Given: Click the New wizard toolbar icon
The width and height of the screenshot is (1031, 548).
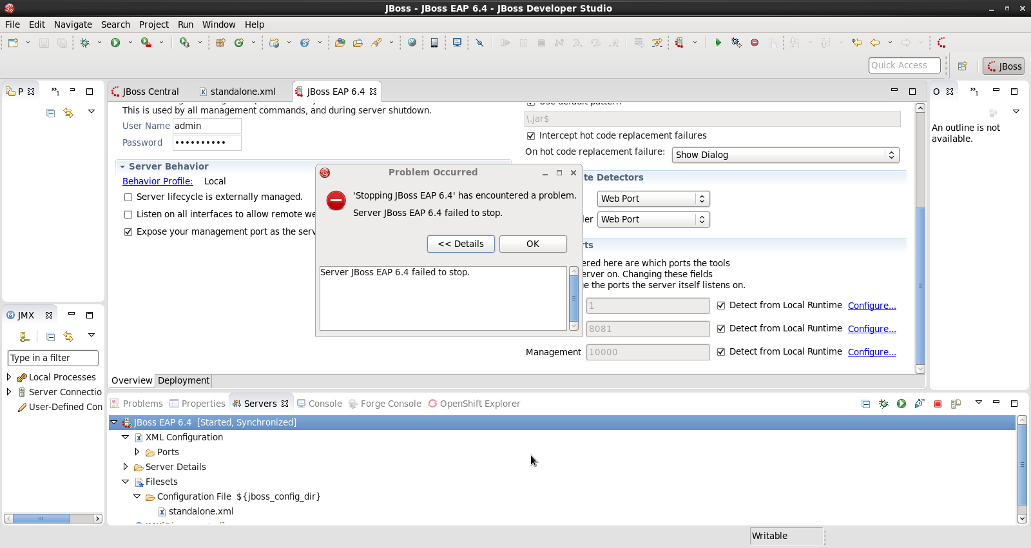Looking at the screenshot, I should point(14,43).
